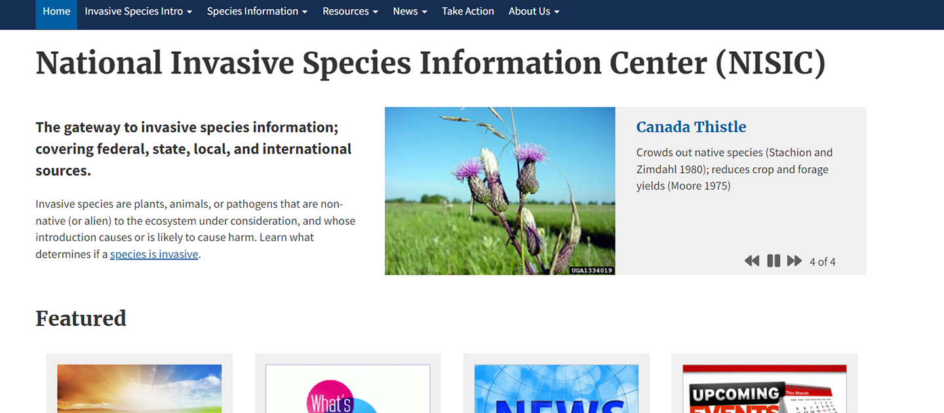944x413 pixels.
Task: Expand the News menu
Action: (410, 12)
